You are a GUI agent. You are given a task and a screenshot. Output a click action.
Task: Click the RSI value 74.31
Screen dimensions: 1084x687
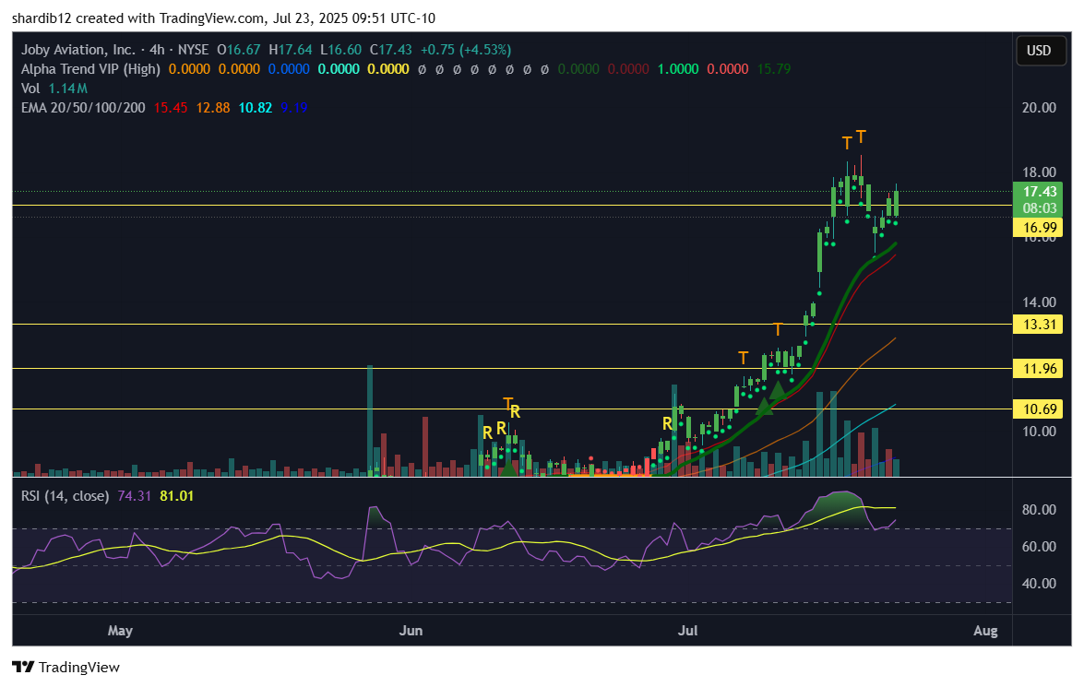pos(134,496)
